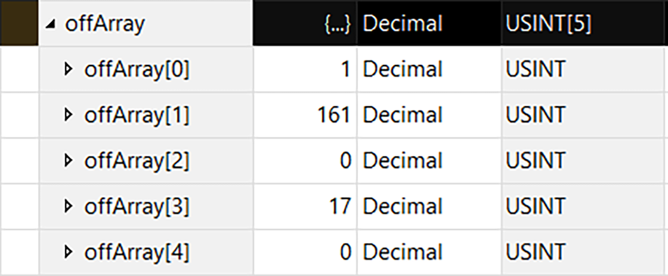Screen dimensions: 668x276
Task: Click the value 0 of offArray[4]
Action: 345,252
